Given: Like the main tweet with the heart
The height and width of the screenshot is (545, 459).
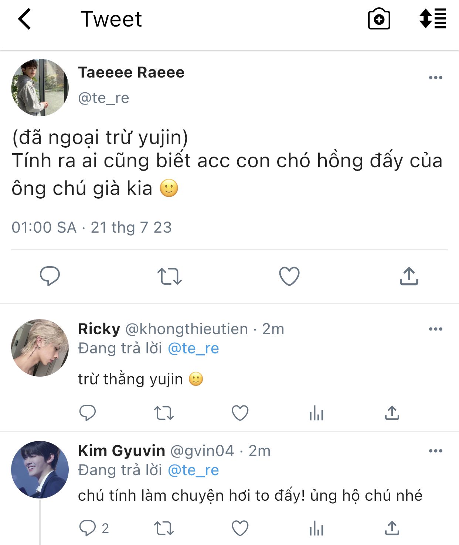Looking at the screenshot, I should (289, 276).
